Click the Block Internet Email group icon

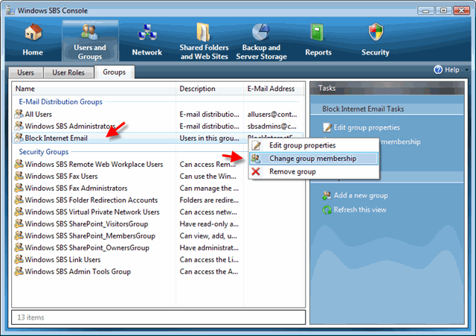(x=19, y=138)
